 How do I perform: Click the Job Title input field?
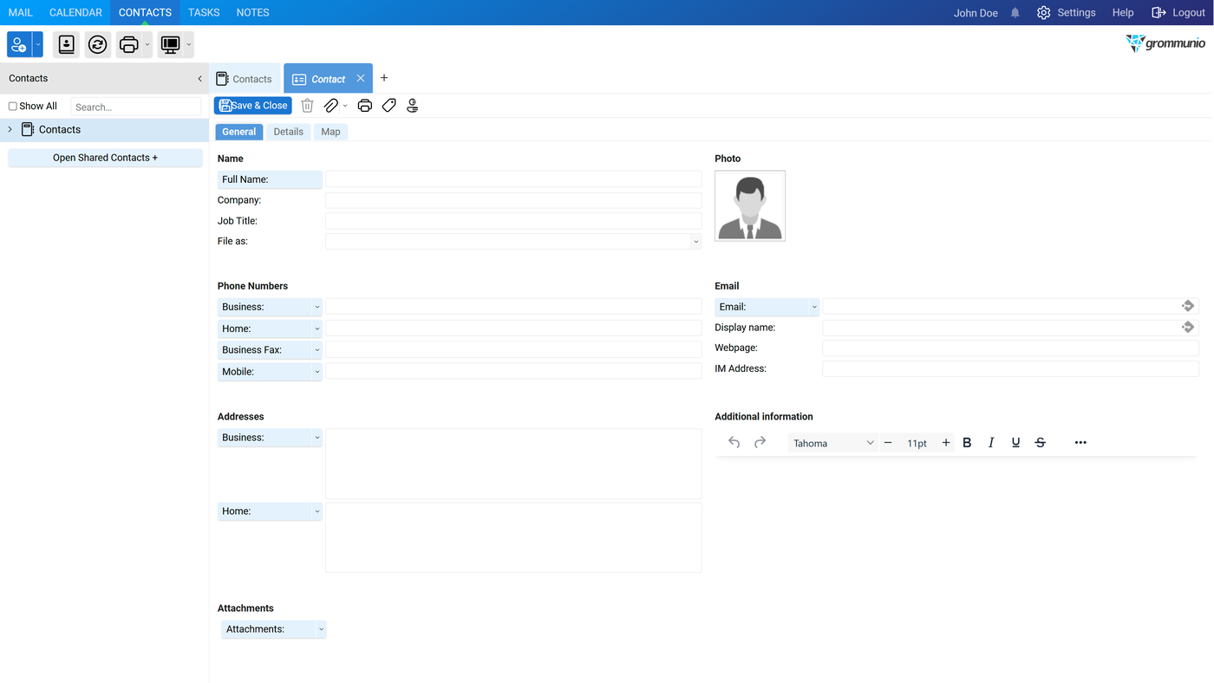513,221
